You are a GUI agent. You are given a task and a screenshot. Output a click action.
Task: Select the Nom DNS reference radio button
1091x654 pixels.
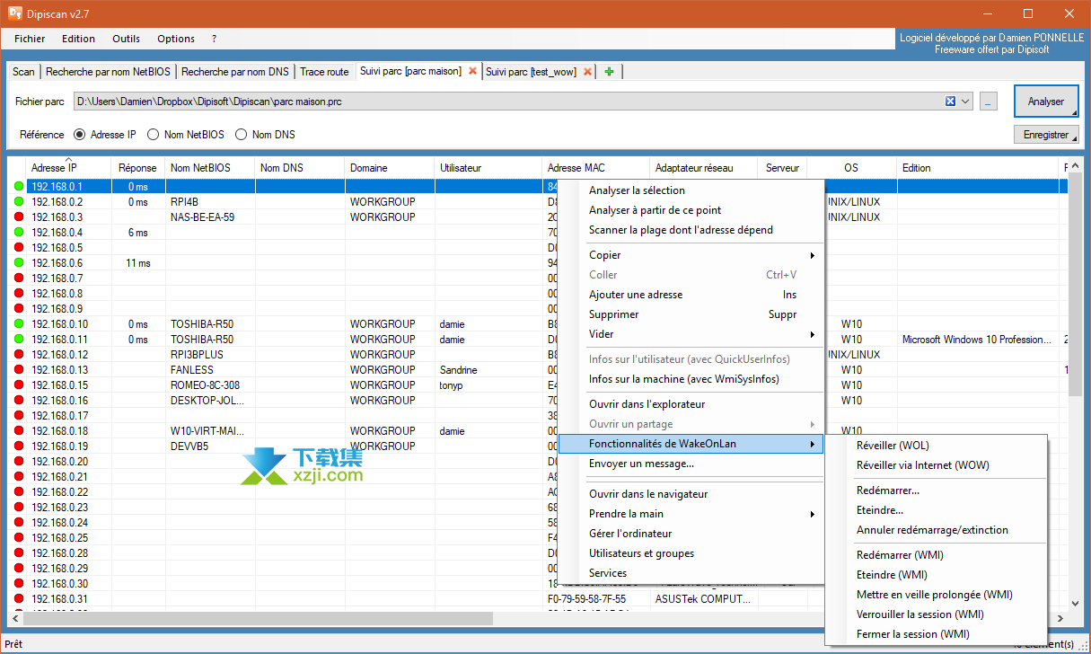241,135
